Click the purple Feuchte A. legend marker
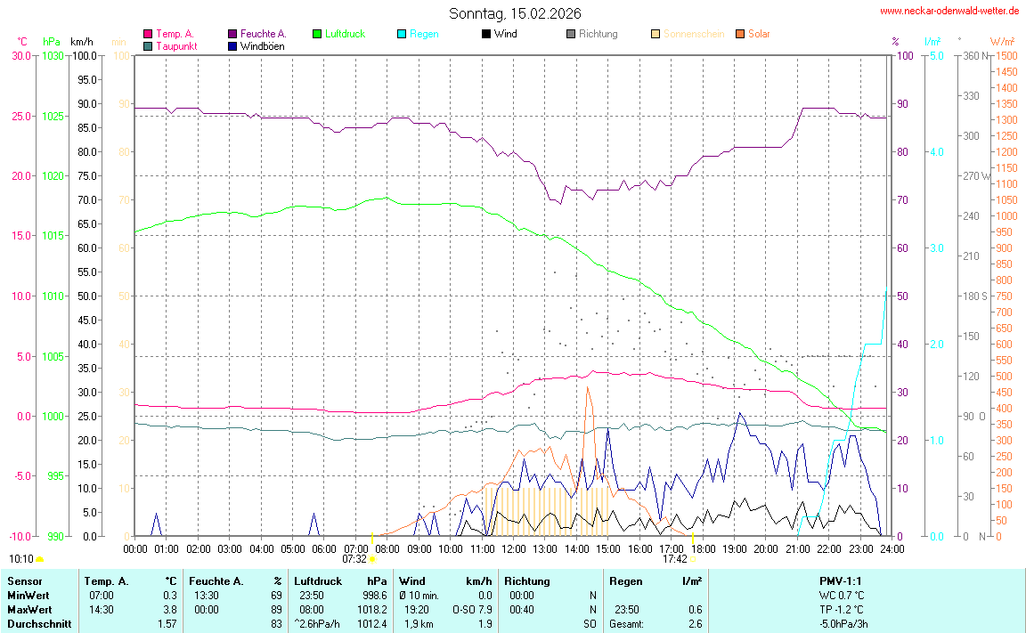 (x=232, y=34)
